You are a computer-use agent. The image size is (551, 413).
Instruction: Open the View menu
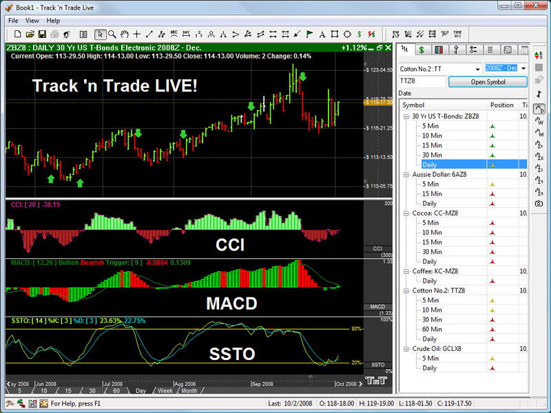coord(32,21)
